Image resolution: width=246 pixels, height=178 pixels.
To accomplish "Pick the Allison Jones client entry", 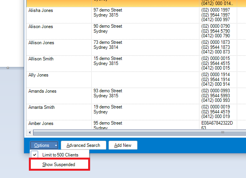I will click(x=41, y=43).
